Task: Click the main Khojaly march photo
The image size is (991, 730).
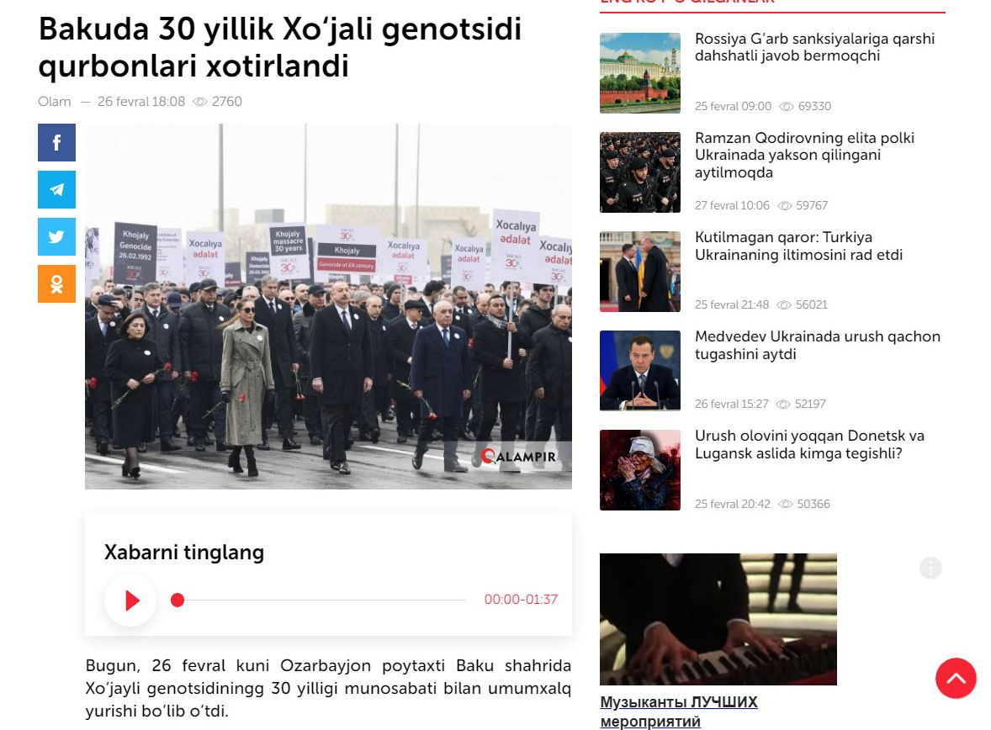Action: [329, 306]
